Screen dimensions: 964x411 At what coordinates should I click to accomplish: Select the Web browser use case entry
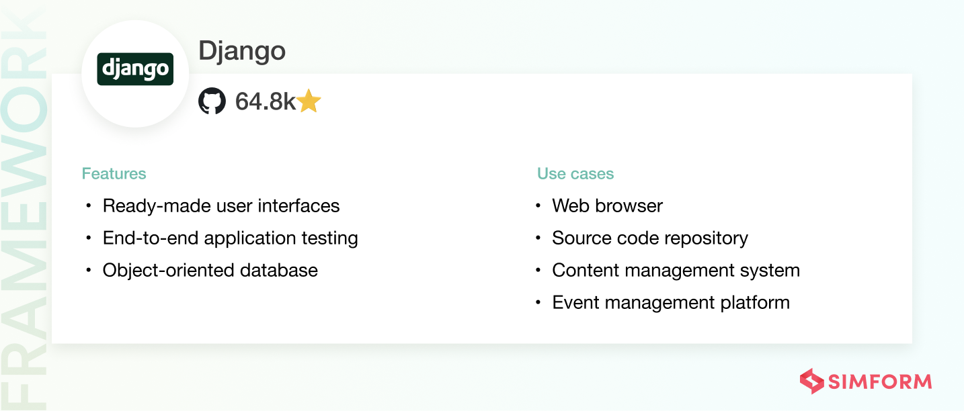607,205
